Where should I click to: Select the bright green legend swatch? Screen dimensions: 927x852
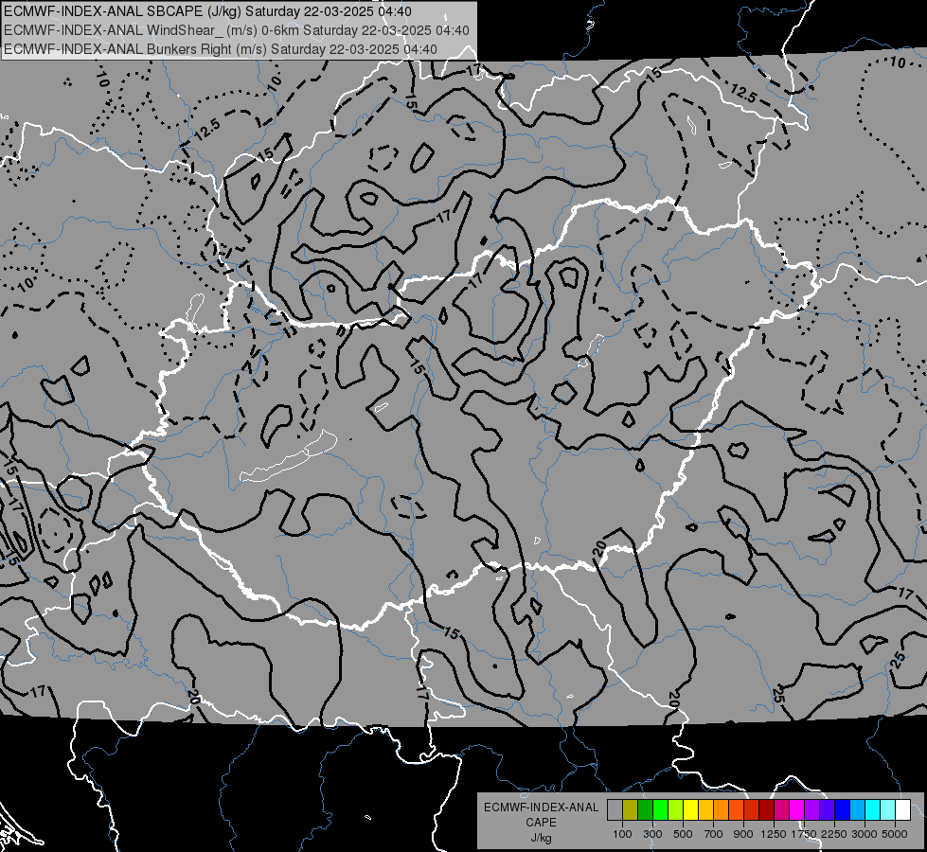(660, 809)
